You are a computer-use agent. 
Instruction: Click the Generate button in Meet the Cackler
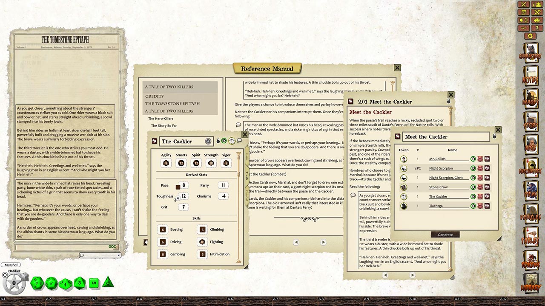coord(445,234)
